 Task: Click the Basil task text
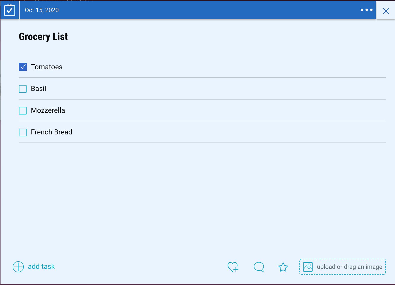(38, 89)
